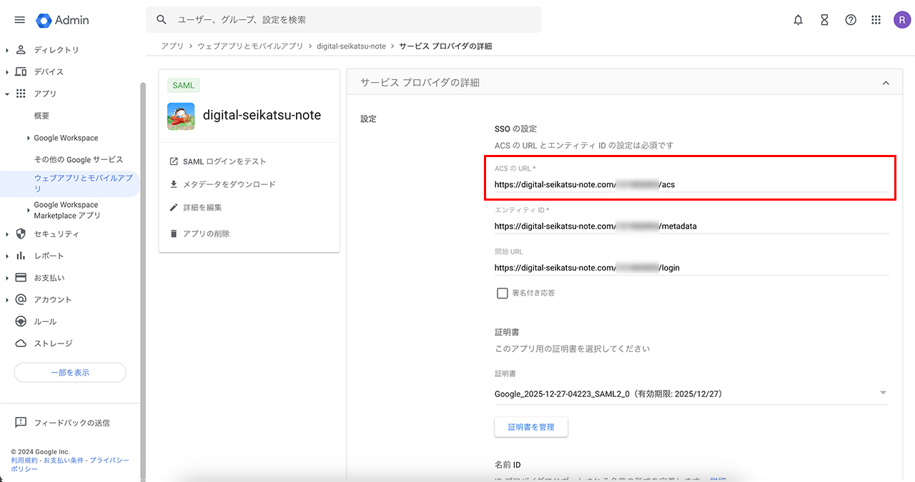
Task: Click the 一部を表示 button
Action: pos(70,372)
